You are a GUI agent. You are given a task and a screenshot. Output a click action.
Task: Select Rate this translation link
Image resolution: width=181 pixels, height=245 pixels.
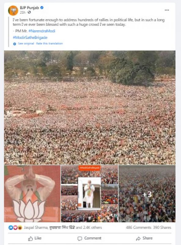(50, 43)
